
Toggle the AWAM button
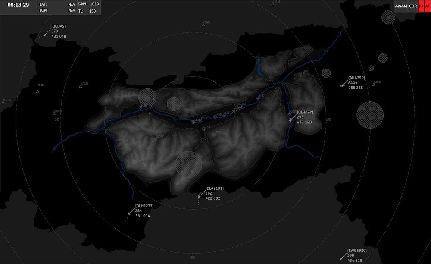401,6
